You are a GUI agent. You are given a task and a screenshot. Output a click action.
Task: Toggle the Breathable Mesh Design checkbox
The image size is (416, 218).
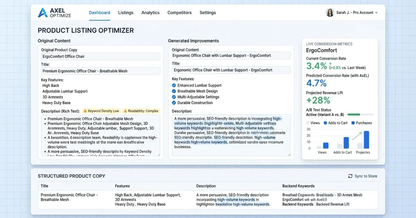click(x=174, y=91)
